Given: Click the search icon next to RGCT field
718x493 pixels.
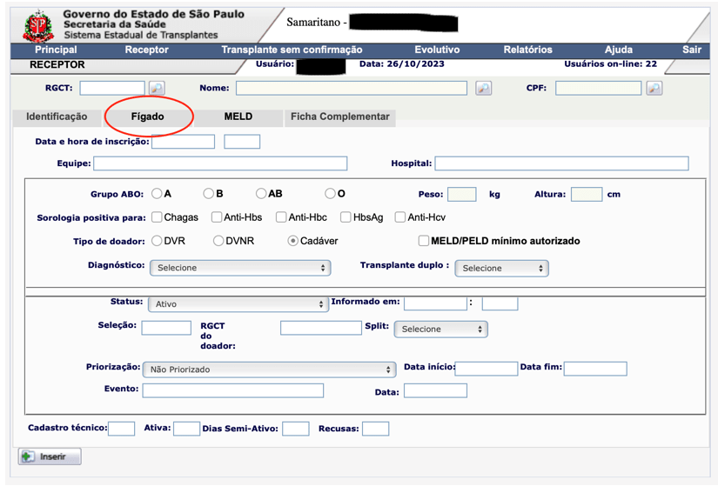Looking at the screenshot, I should coord(157,88).
